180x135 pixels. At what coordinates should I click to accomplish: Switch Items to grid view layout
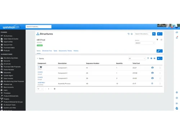[x=154, y=58]
